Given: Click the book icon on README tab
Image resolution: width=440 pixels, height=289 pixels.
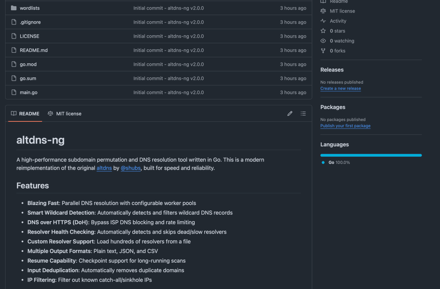Looking at the screenshot, I should [x=14, y=114].
